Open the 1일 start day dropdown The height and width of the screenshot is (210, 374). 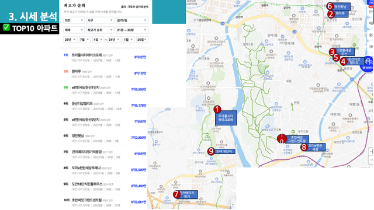(x=98, y=40)
